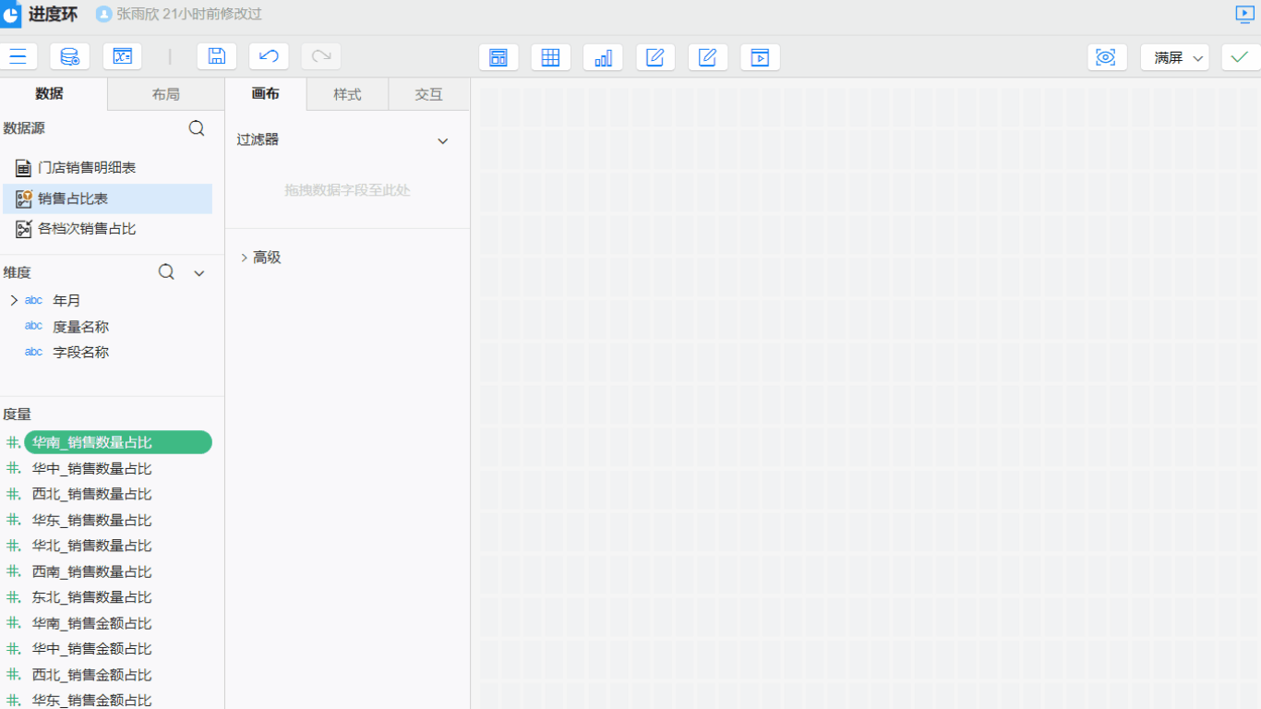The height and width of the screenshot is (709, 1261).
Task: Undo the last action
Action: [x=269, y=57]
